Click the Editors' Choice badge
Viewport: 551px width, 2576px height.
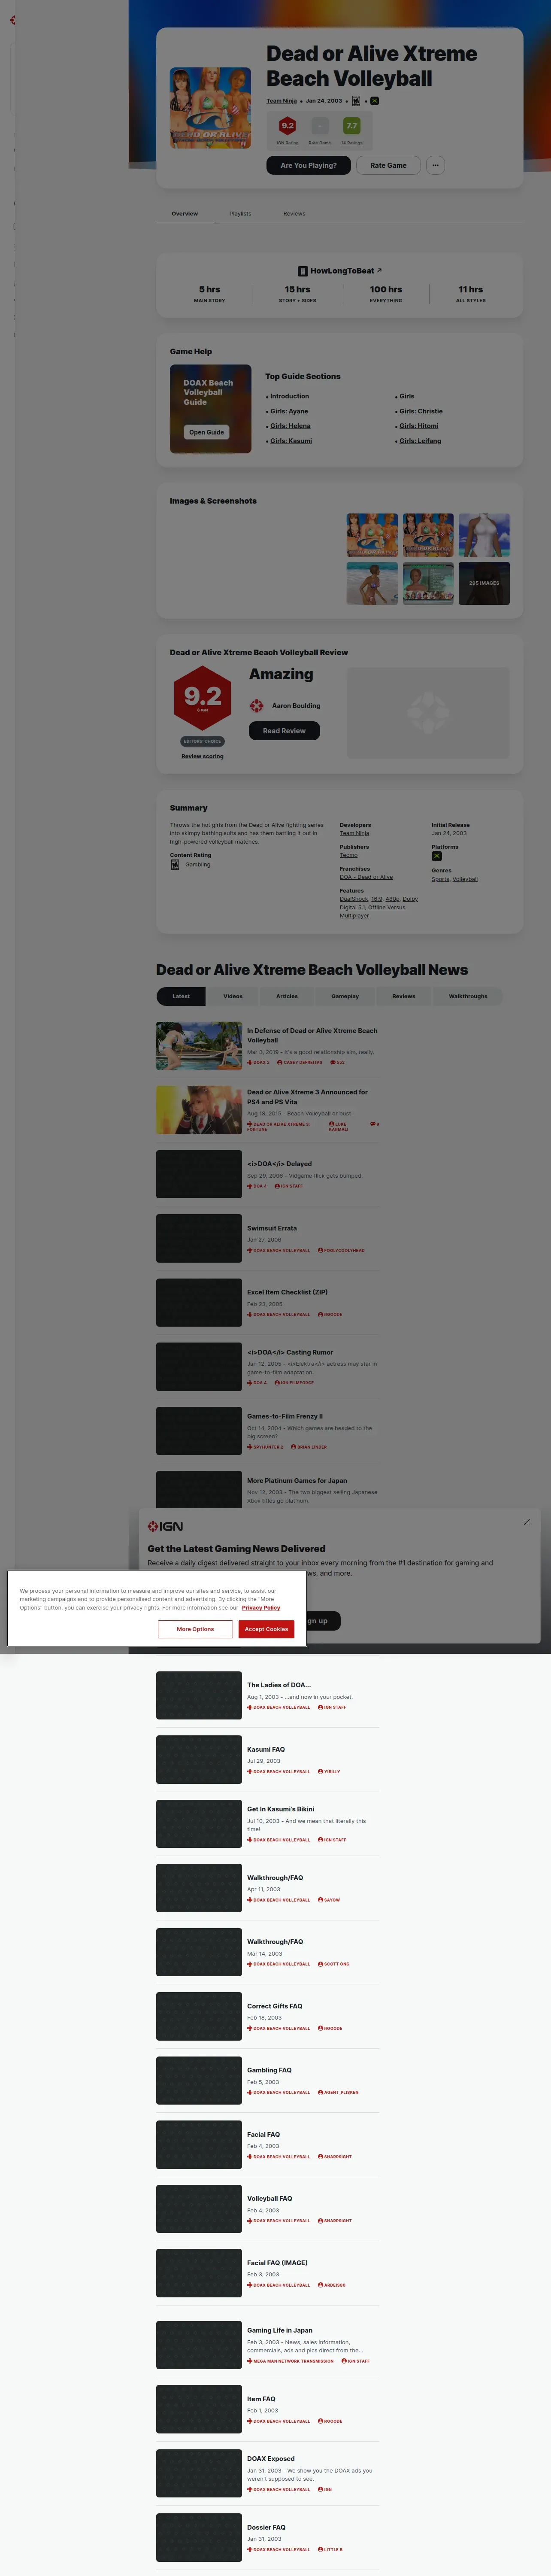[x=203, y=741]
